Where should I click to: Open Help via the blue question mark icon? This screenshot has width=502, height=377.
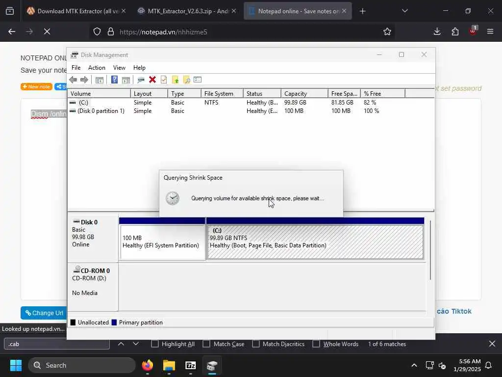[x=114, y=80]
